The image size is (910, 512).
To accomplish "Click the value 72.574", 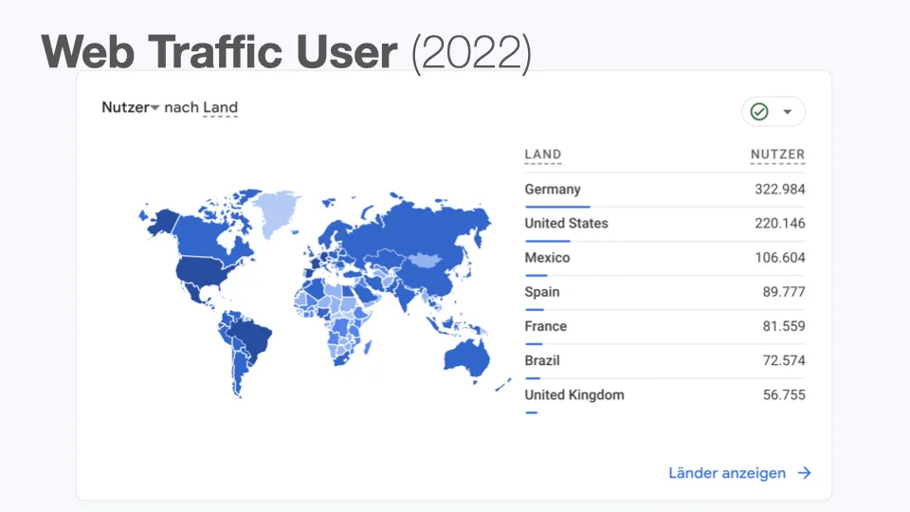I will pyautogui.click(x=784, y=360).
